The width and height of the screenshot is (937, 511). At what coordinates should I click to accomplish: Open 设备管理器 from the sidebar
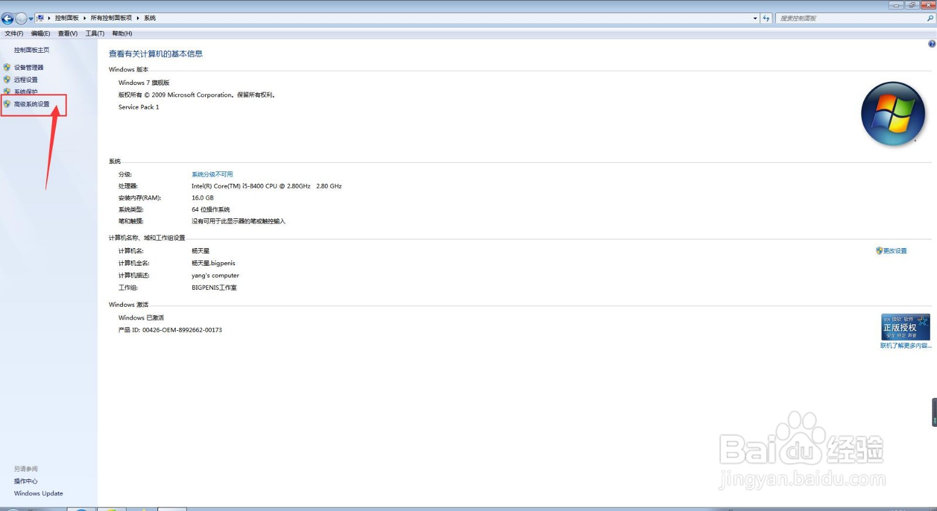click(x=29, y=67)
